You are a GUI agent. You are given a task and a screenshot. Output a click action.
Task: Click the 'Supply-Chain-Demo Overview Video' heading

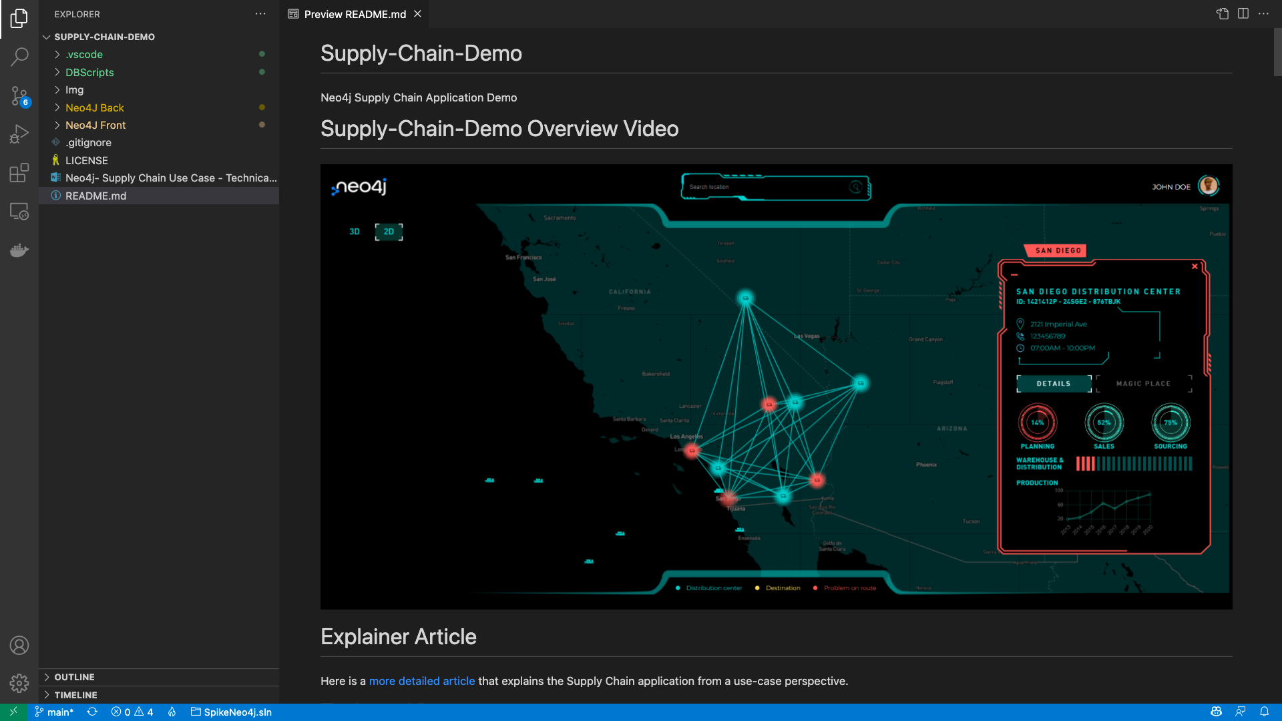tap(499, 129)
